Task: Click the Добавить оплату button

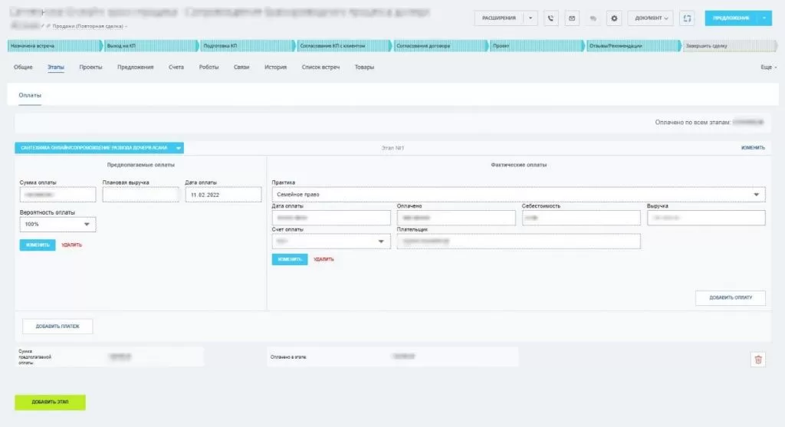Action: (730, 297)
